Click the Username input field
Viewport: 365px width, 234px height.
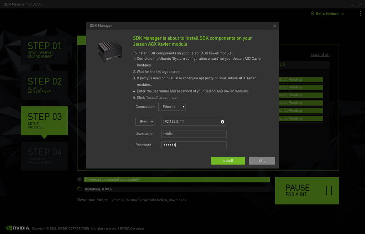point(194,134)
